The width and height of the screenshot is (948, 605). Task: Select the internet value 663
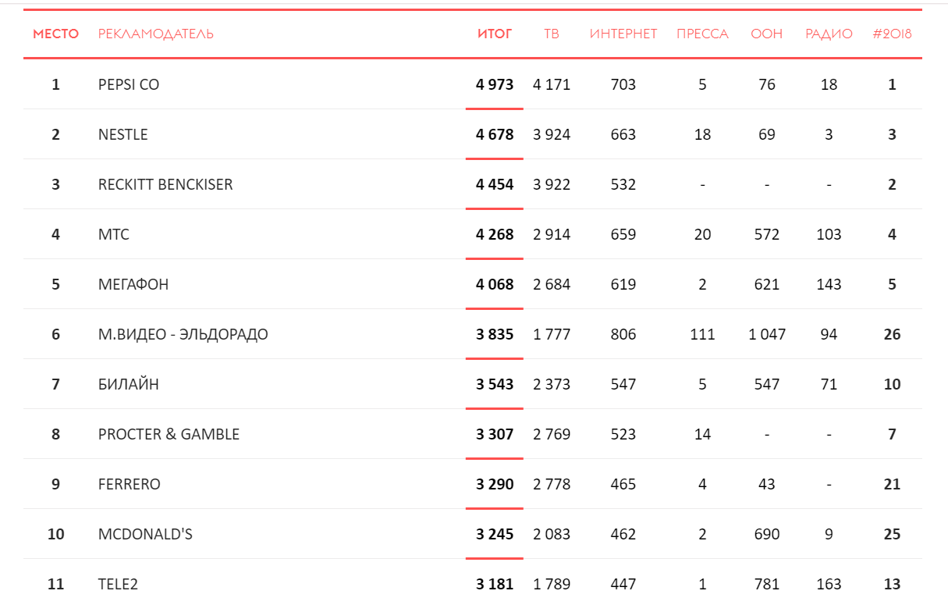click(623, 134)
